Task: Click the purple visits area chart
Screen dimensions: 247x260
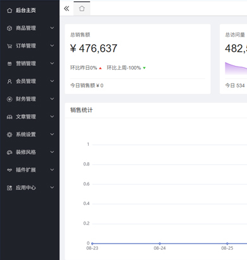Action: point(236,68)
